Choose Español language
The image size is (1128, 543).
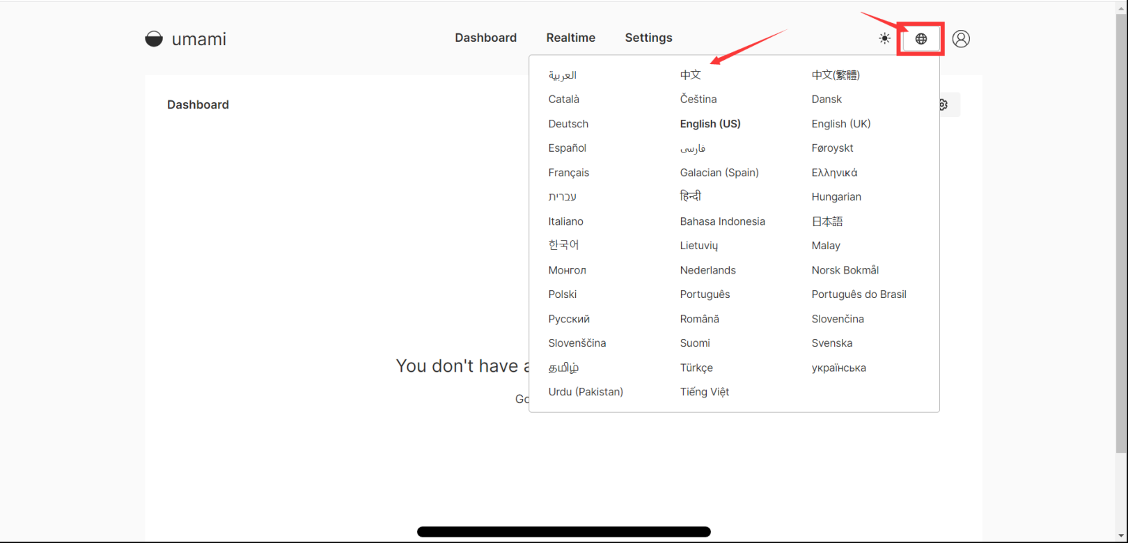567,148
